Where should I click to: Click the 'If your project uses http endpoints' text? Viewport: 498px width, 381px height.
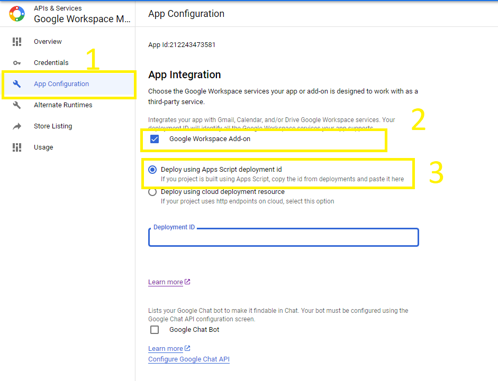247,201
